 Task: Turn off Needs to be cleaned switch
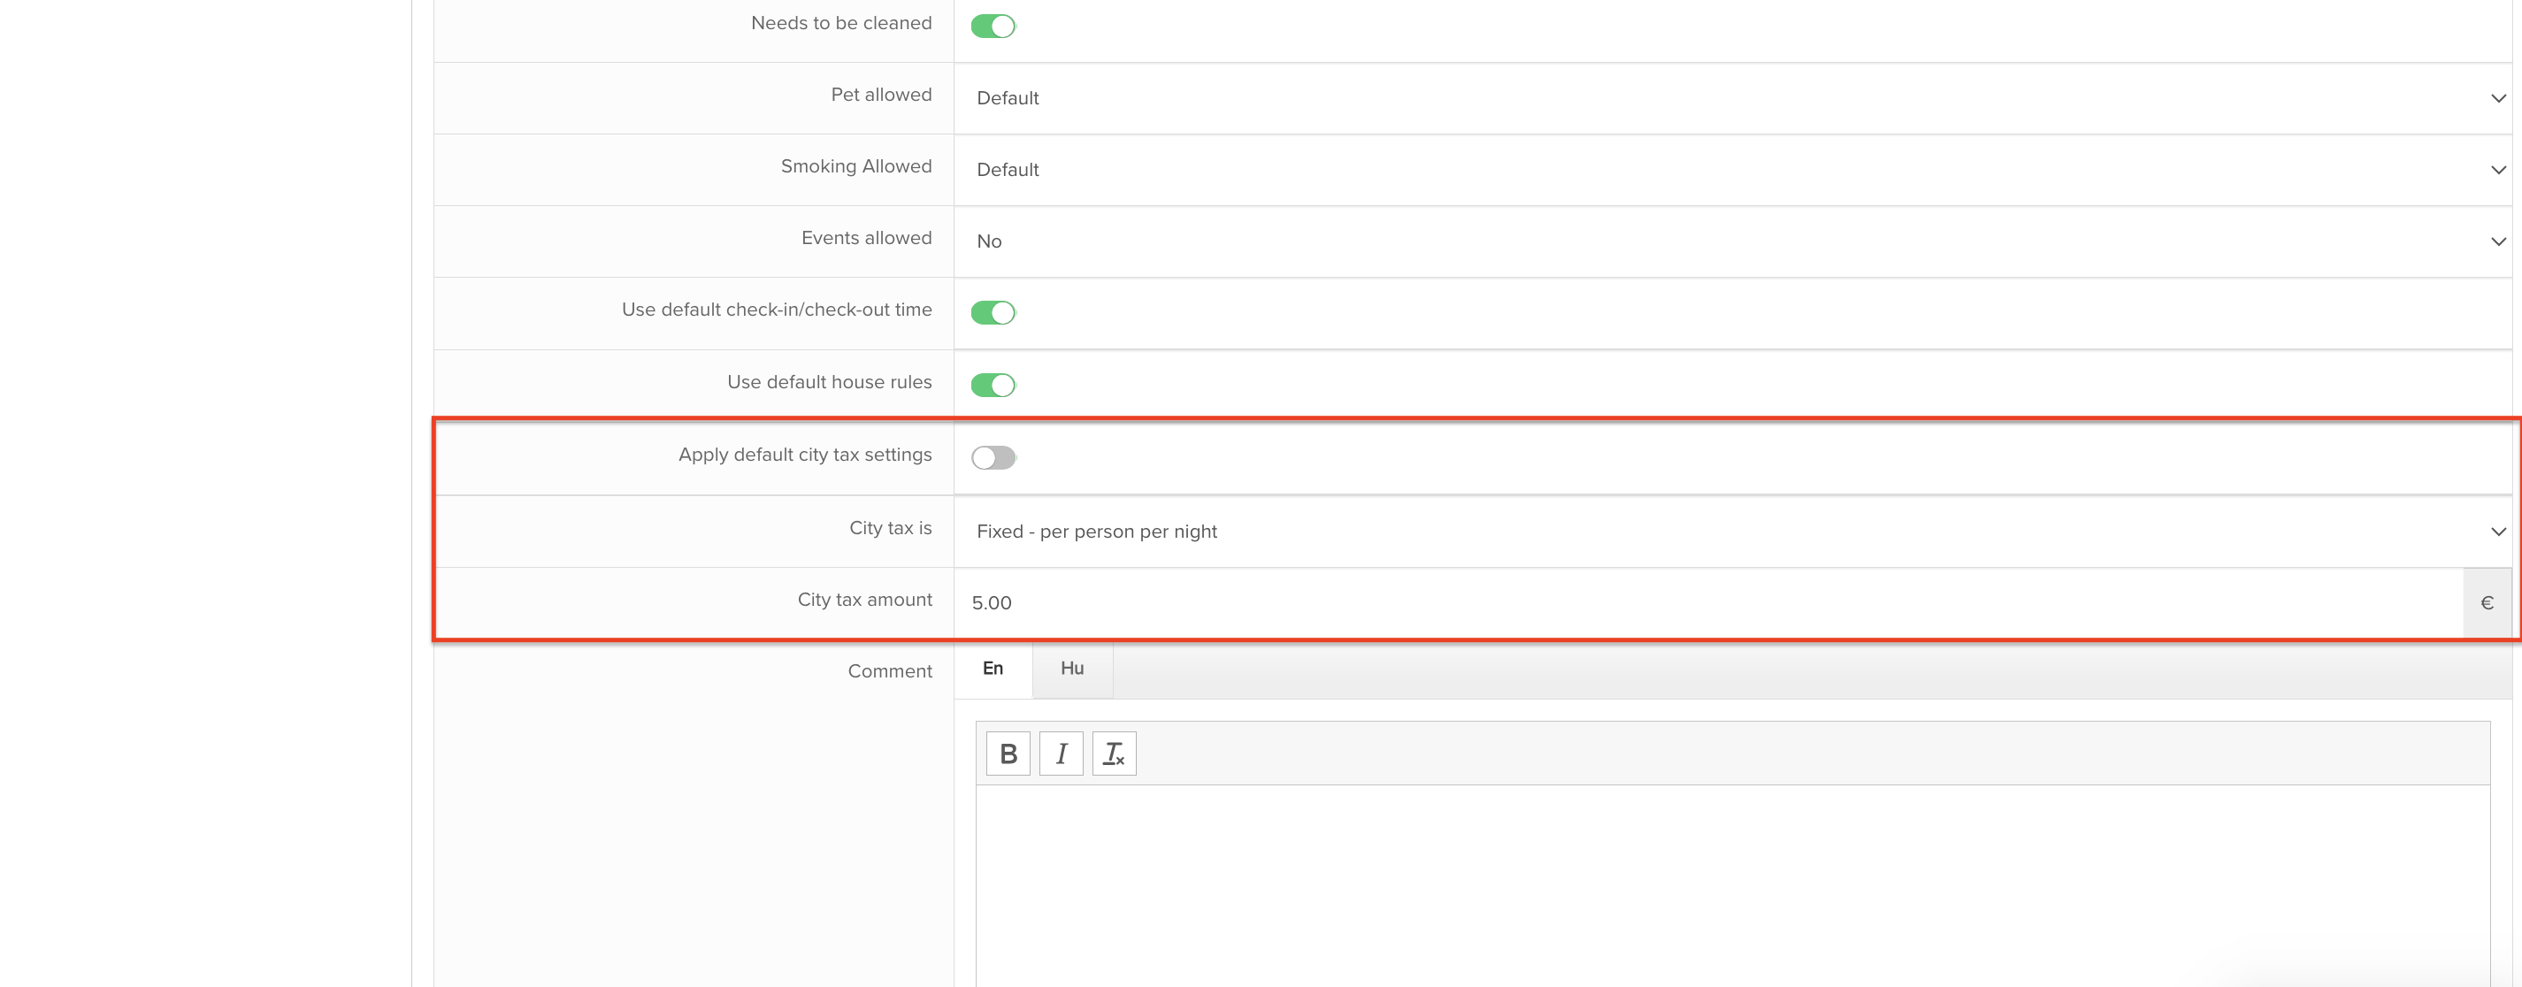pos(993,27)
